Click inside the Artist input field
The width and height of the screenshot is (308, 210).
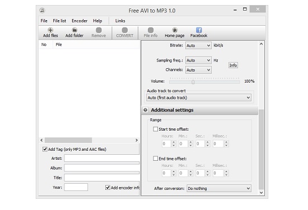102,158
